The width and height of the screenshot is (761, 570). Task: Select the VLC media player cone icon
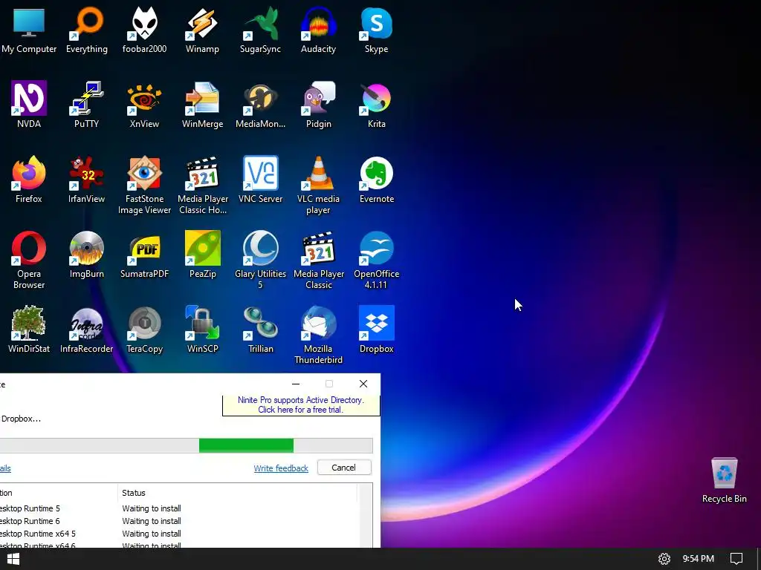click(x=318, y=185)
